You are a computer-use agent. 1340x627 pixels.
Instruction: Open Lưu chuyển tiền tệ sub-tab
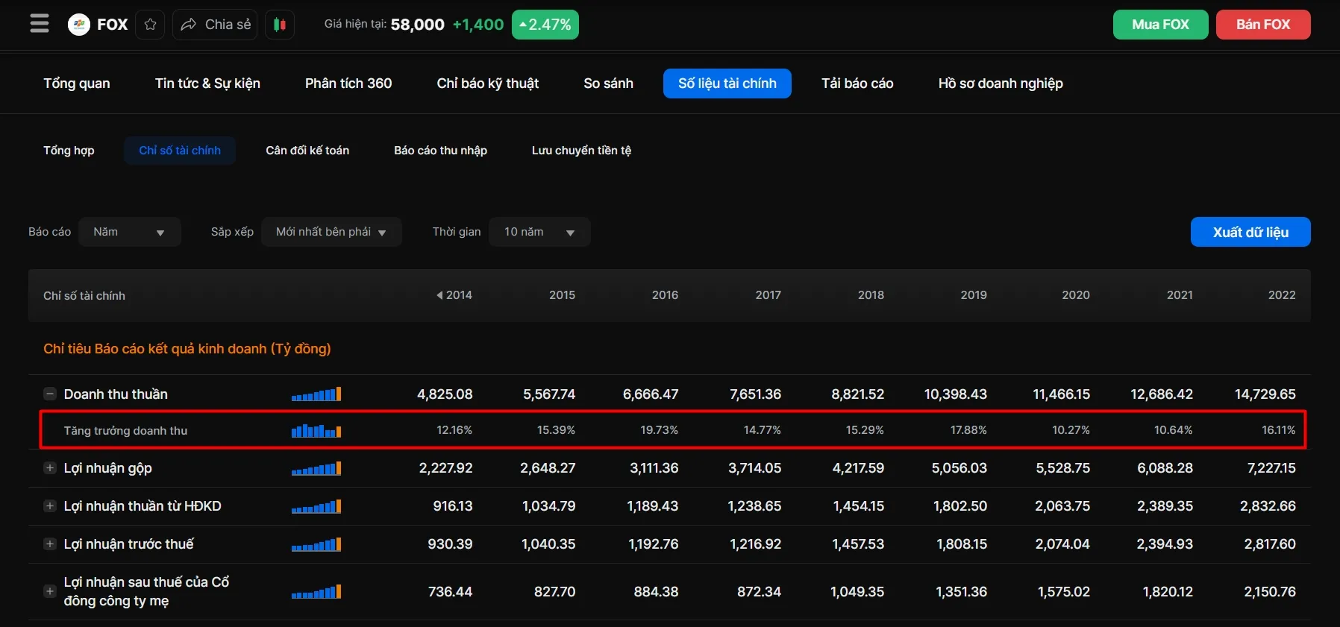click(x=581, y=151)
